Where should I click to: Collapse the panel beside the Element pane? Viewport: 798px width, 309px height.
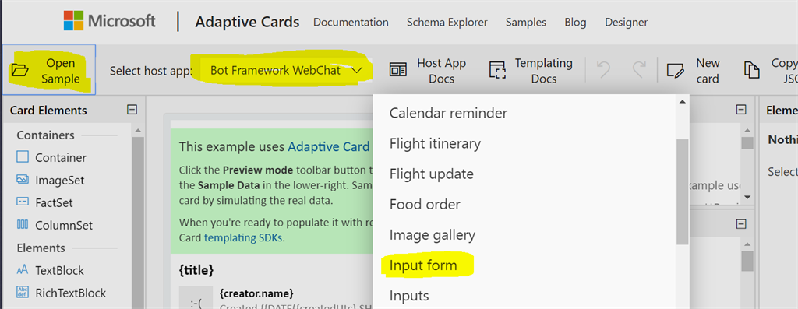click(742, 109)
